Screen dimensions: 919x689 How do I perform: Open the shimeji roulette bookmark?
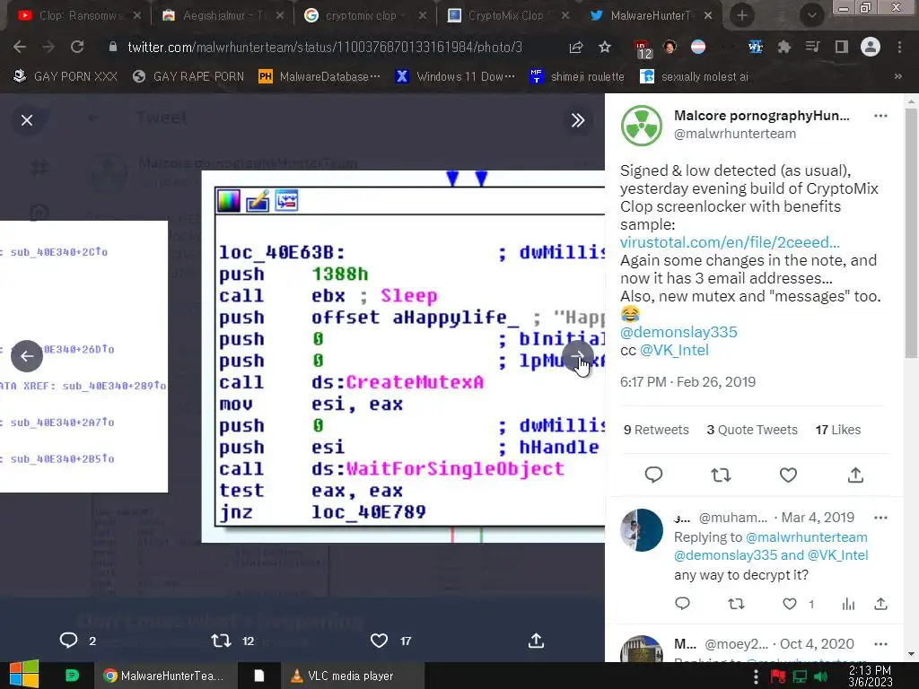[x=576, y=76]
